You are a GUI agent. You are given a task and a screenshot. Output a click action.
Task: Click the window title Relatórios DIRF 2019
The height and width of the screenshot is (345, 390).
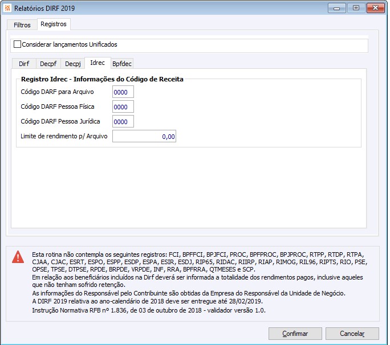44,8
